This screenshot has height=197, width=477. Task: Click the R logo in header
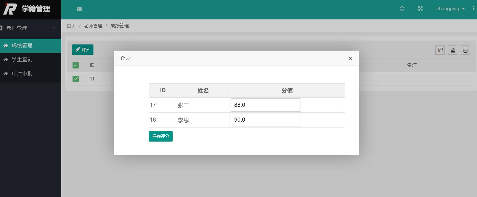click(10, 9)
